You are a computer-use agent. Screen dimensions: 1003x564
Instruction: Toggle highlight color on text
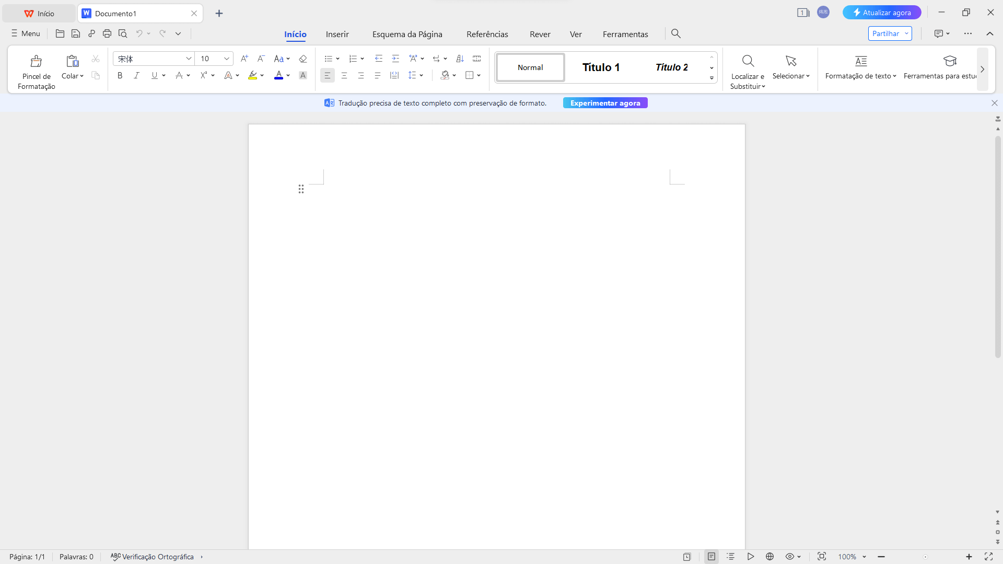coord(253,75)
